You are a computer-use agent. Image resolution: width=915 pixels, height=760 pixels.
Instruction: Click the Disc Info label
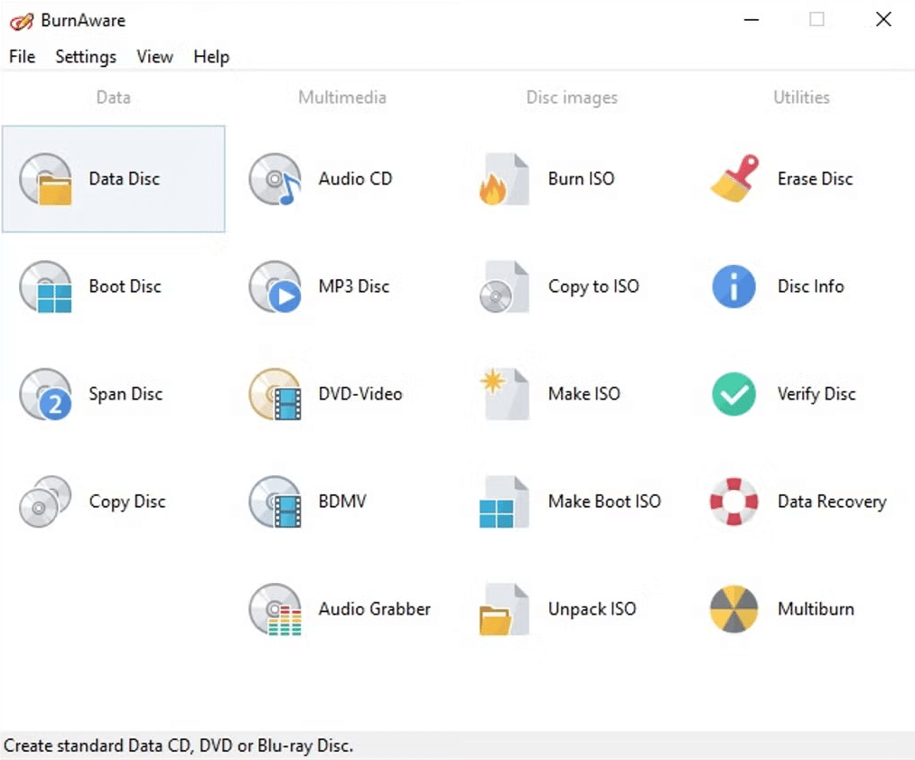coord(810,286)
